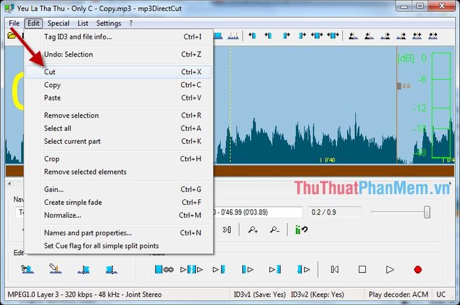Click the go to end navigation icon
The height and width of the screenshot is (305, 460).
tap(227, 230)
